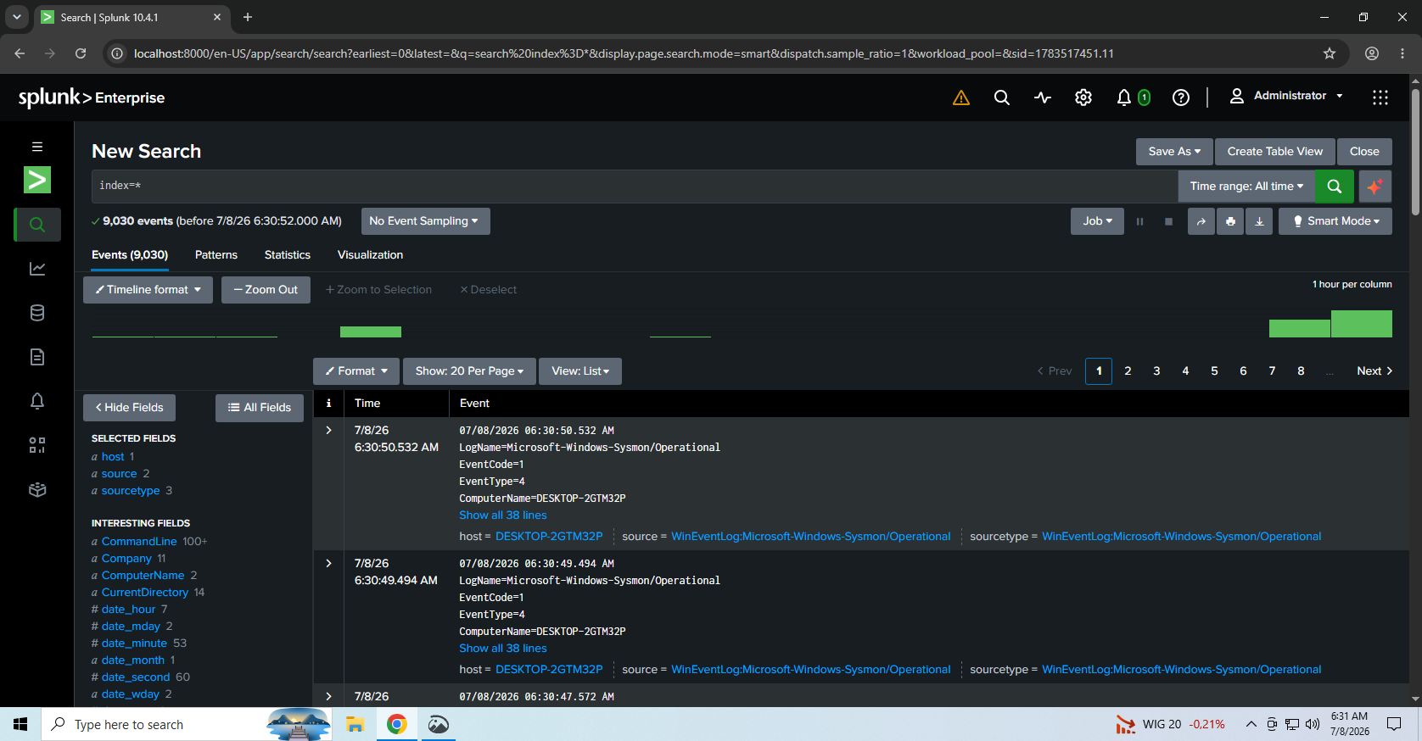The height and width of the screenshot is (741, 1422).
Task: Open the Dashboards sidebar icon
Action: click(37, 445)
